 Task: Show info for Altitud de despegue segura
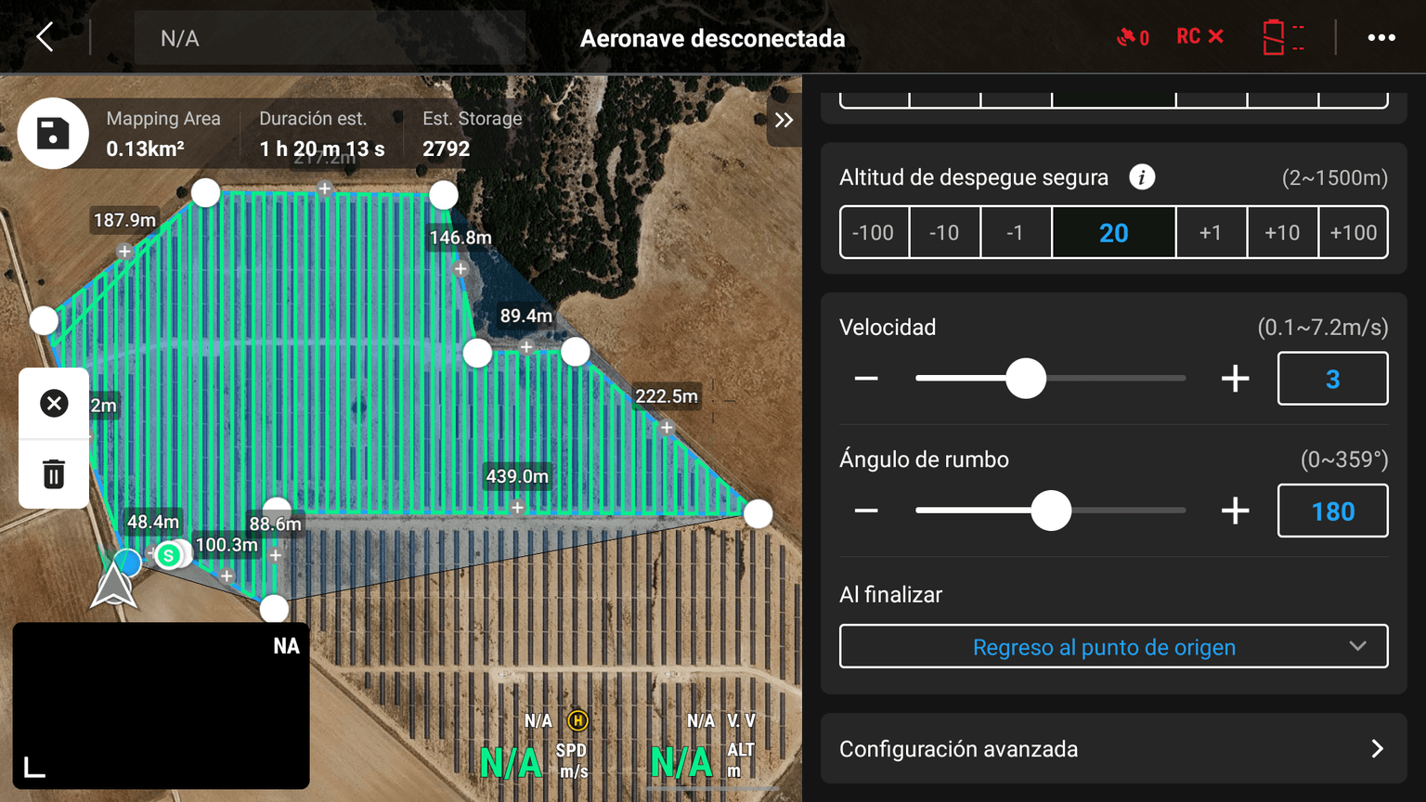1142,177
